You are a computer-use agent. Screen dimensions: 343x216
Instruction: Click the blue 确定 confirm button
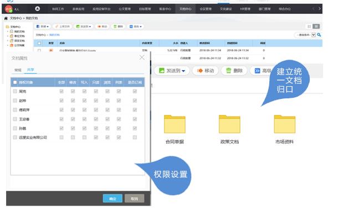coord(112,198)
